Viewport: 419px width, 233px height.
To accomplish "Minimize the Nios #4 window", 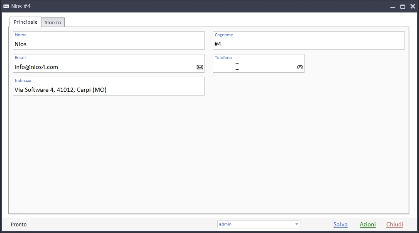I will (x=392, y=7).
